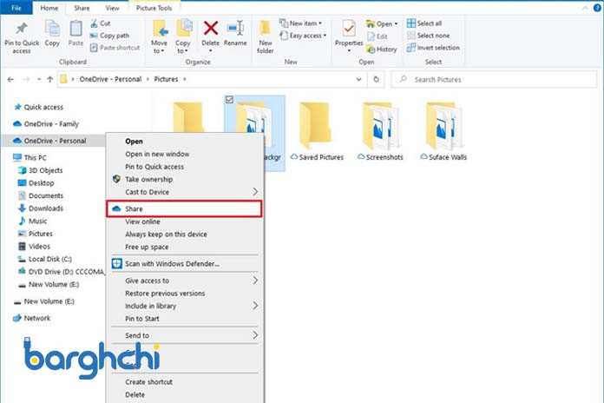Select Quick access in navigation pane
Viewport: 604px width, 403px height.
[x=38, y=107]
